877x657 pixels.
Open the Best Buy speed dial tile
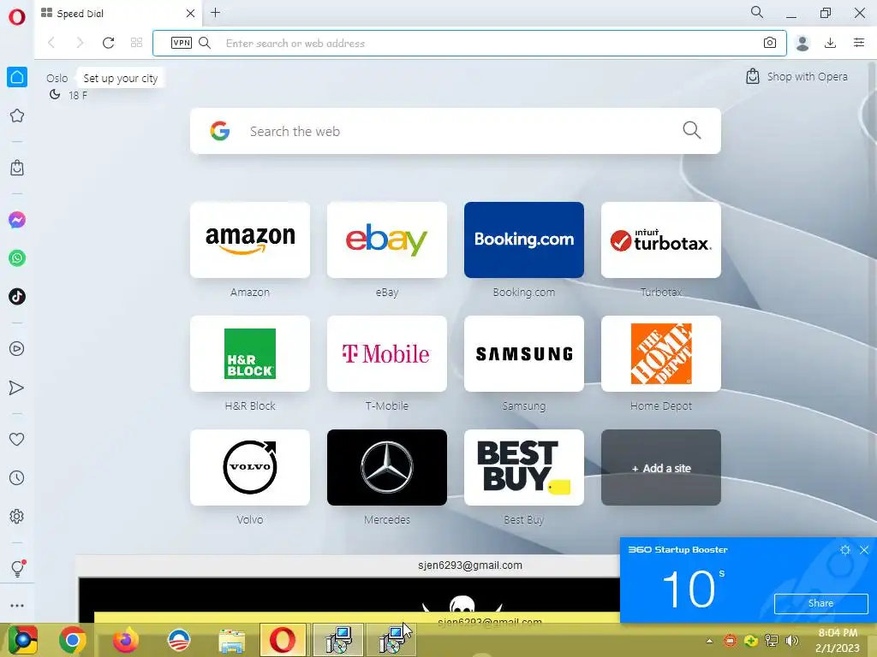click(x=524, y=468)
